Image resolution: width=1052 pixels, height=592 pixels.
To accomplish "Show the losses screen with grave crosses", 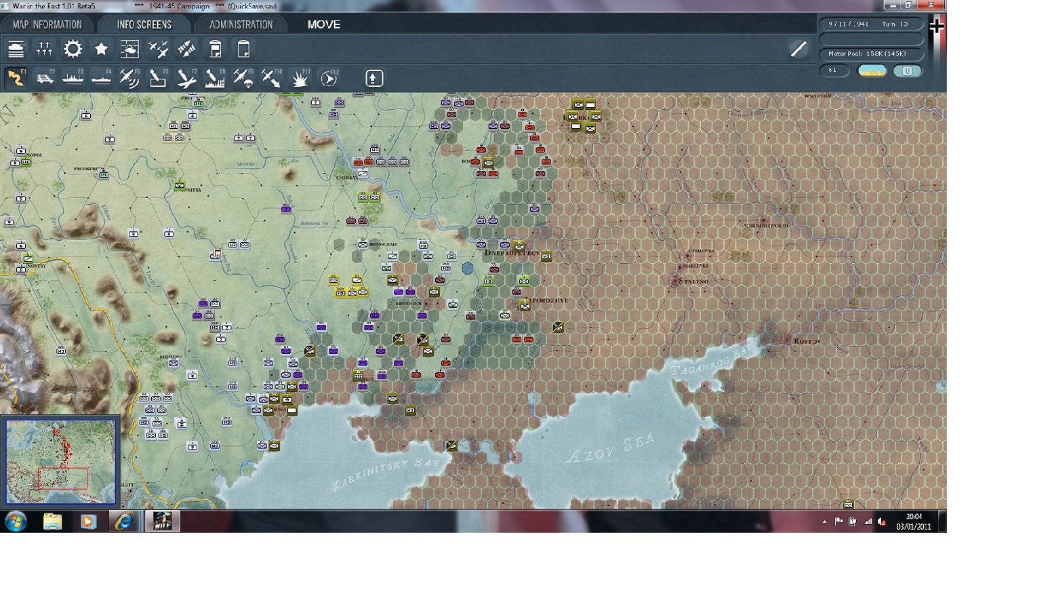I will click(x=44, y=49).
